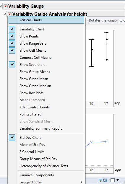Open the data table icon in status bar

click(105, 180)
